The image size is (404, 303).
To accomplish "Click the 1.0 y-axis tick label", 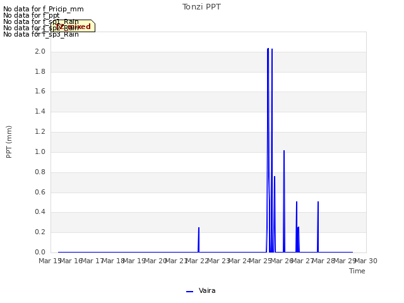I will click(40, 151).
